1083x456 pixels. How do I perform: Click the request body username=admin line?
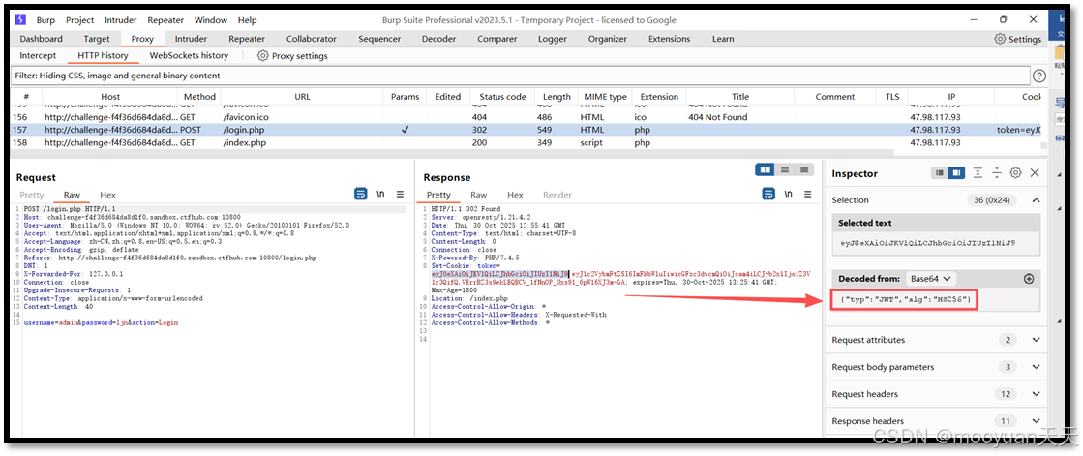pyautogui.click(x=101, y=323)
